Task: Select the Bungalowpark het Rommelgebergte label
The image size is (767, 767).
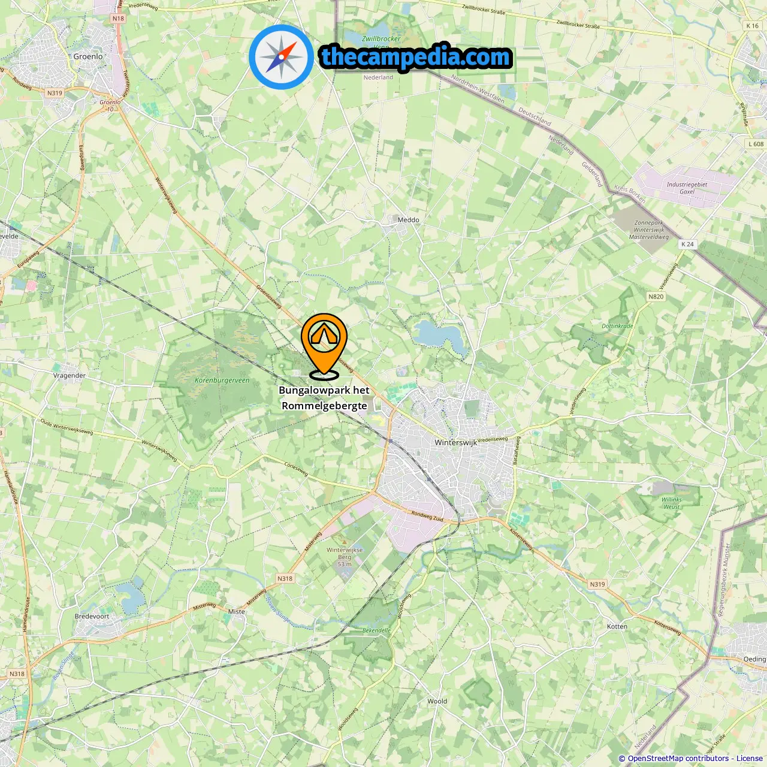Action: (x=324, y=398)
